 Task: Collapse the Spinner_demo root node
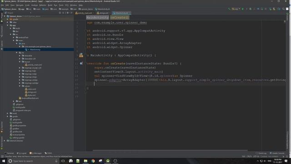5,16
